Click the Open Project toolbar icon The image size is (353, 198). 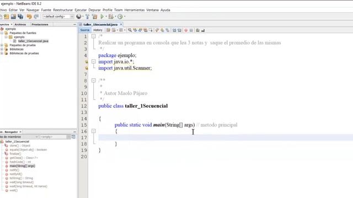[7, 16]
